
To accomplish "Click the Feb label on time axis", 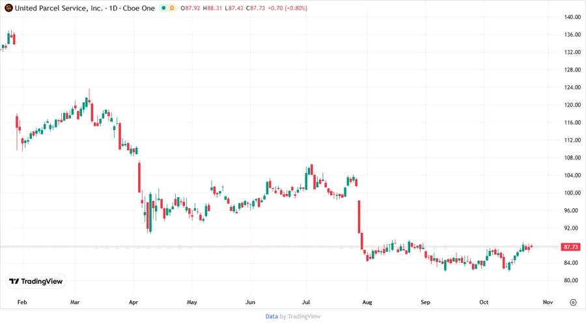I will point(22,302).
